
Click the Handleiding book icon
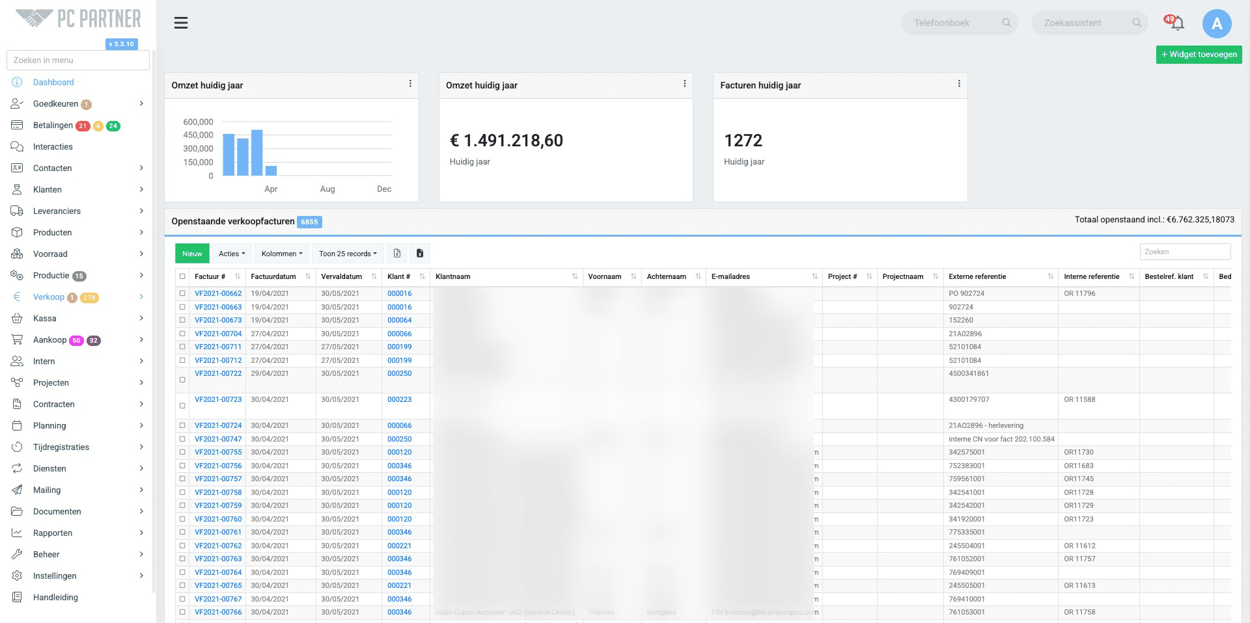click(18, 597)
